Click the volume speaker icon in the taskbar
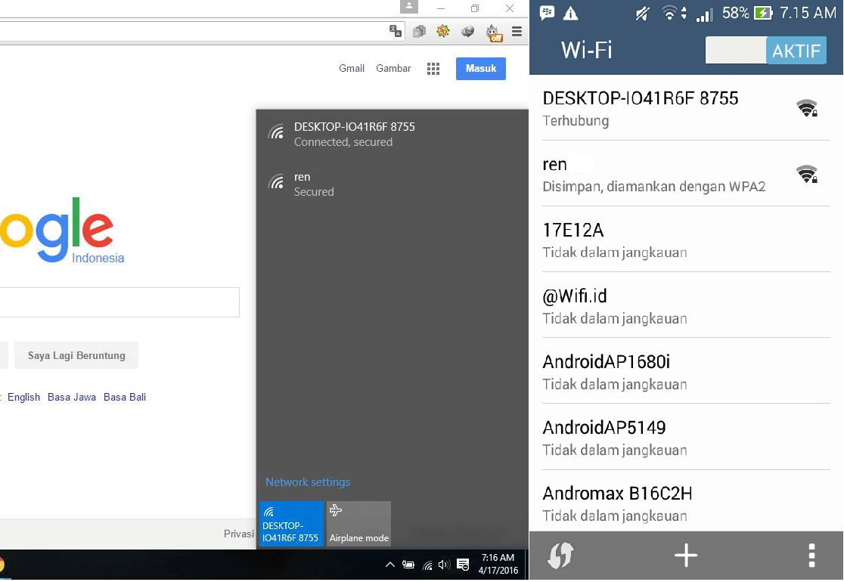This screenshot has width=844, height=582. 444,565
